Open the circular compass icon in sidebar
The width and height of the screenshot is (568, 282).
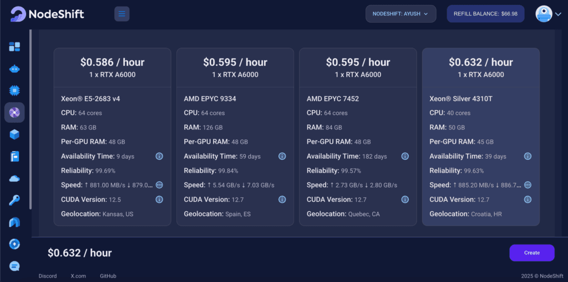pos(14,244)
